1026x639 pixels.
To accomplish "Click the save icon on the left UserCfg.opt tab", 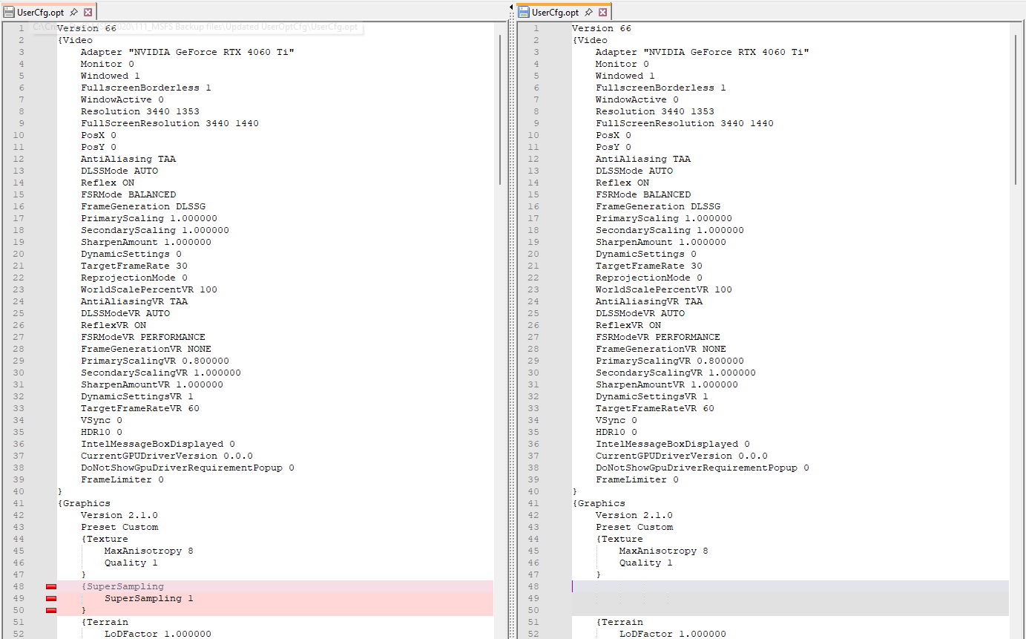I will 9,11.
